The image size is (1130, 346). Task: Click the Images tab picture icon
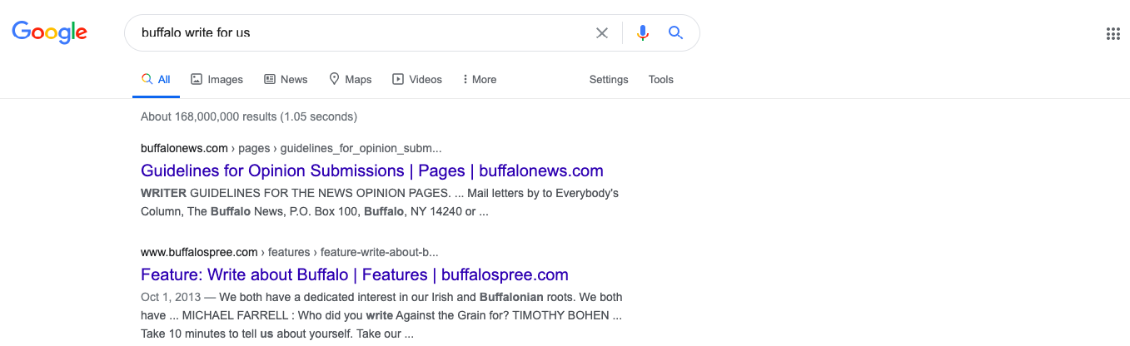click(197, 80)
